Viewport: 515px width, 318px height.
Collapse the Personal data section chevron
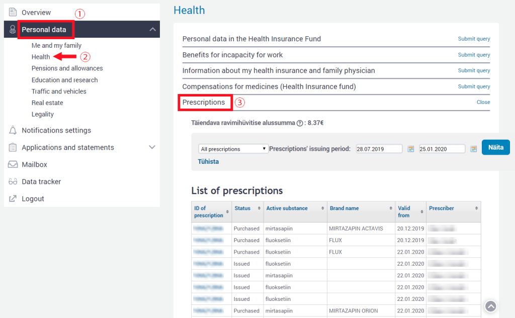click(152, 30)
